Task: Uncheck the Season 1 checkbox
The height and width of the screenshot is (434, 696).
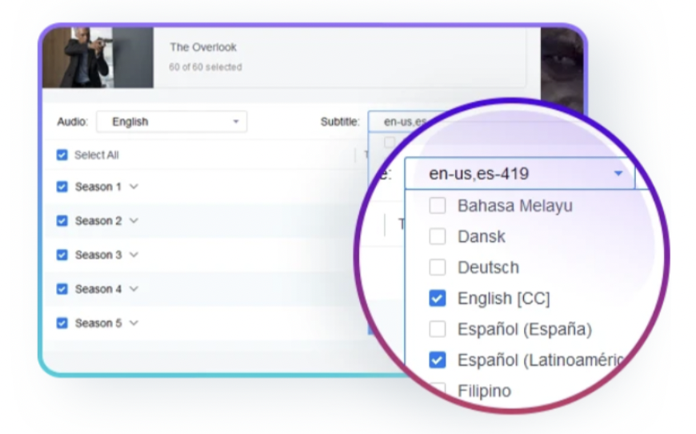Action: 62,187
